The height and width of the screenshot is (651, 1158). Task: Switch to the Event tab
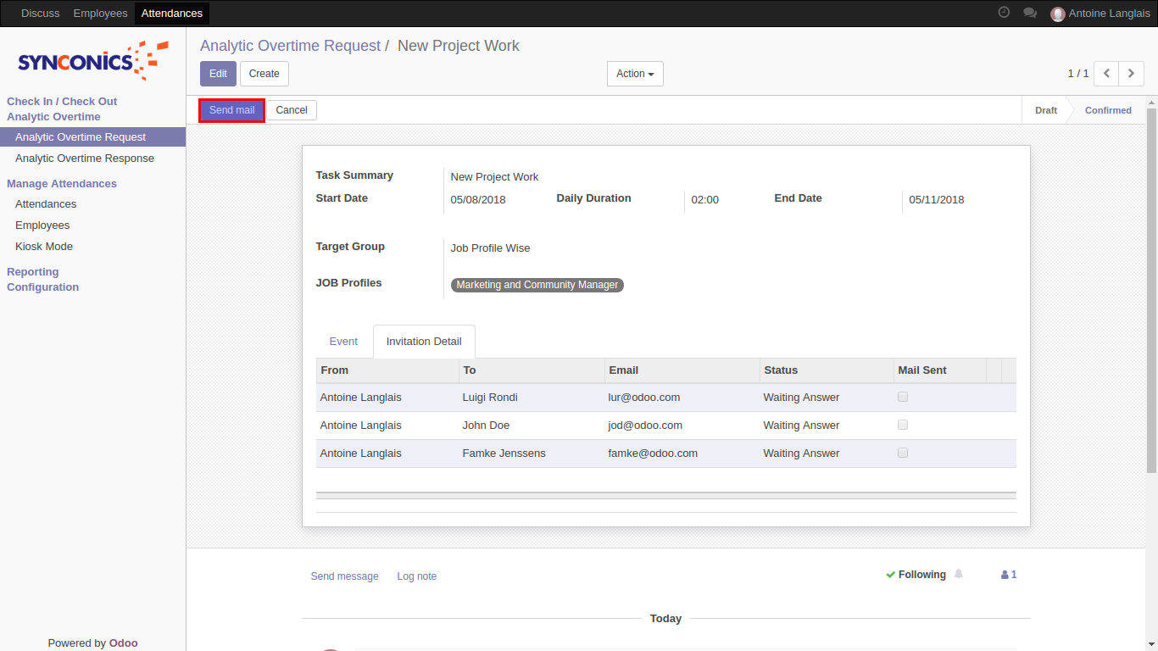tap(343, 342)
